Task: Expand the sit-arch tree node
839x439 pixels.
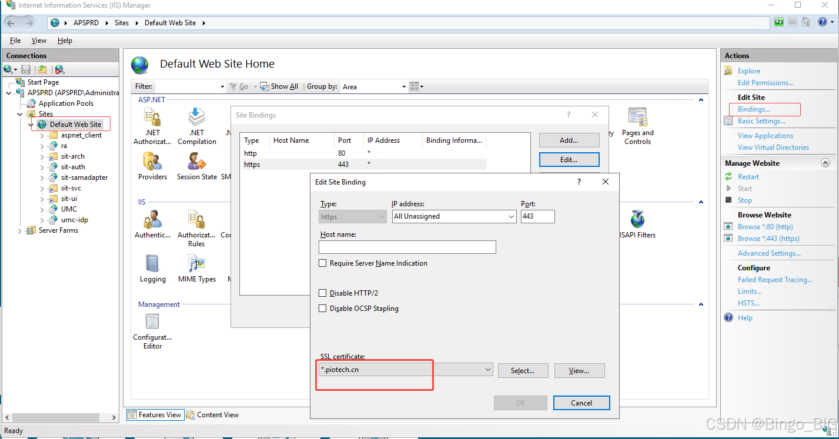Action: 42,157
